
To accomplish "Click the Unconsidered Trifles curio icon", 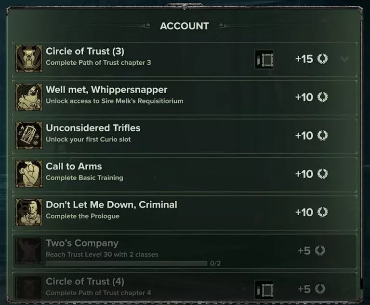I will click(x=29, y=136).
